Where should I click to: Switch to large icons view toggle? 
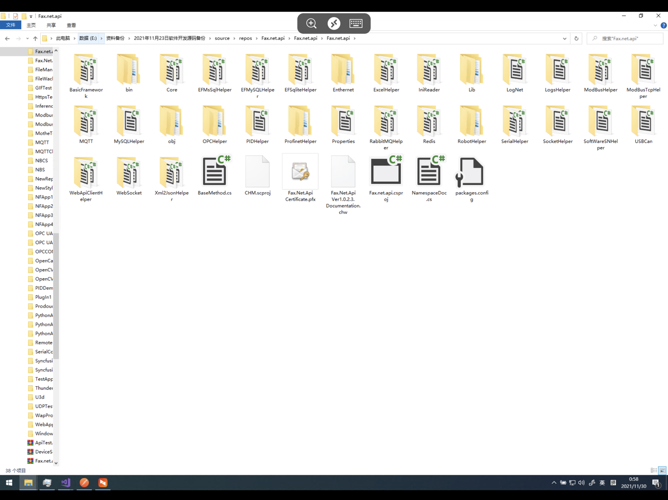point(662,470)
